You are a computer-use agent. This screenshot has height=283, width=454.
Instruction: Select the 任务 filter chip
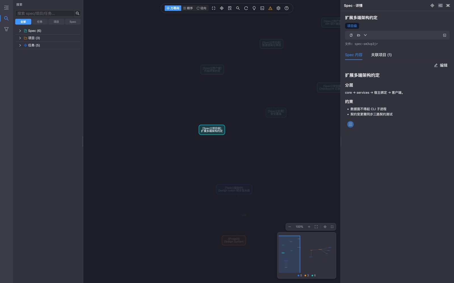click(40, 22)
